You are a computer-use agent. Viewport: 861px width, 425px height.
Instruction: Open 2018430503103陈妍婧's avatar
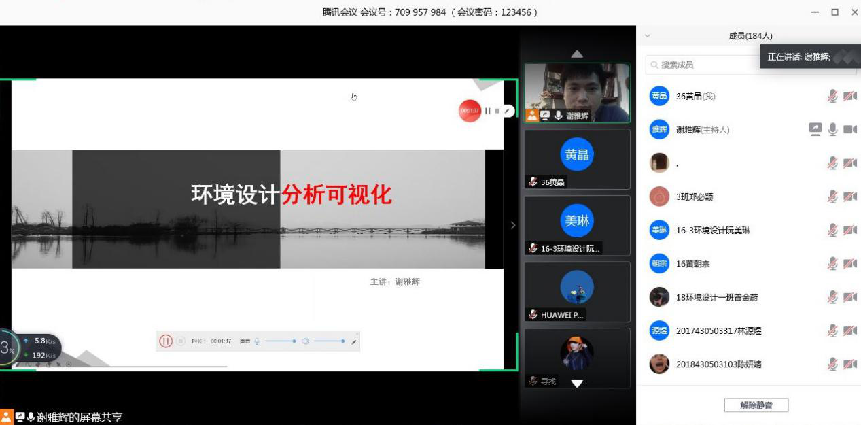click(x=659, y=364)
